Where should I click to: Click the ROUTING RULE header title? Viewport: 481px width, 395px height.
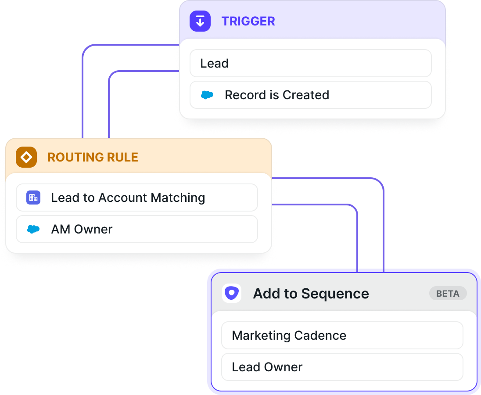pos(93,157)
